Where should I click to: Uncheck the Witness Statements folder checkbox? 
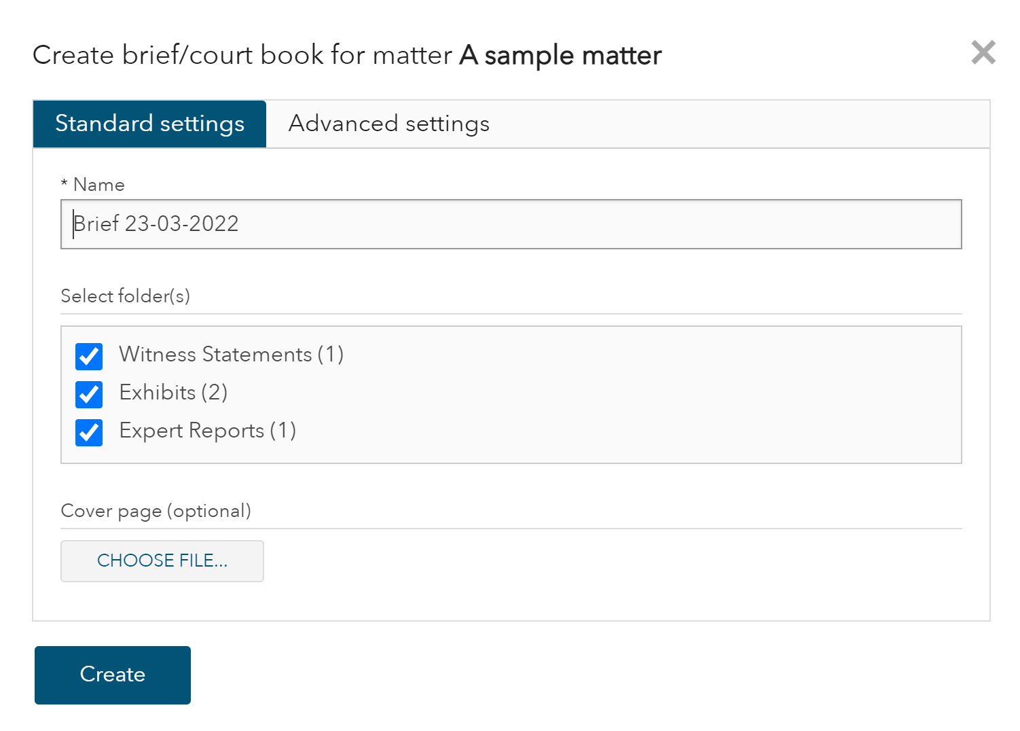pyautogui.click(x=89, y=356)
